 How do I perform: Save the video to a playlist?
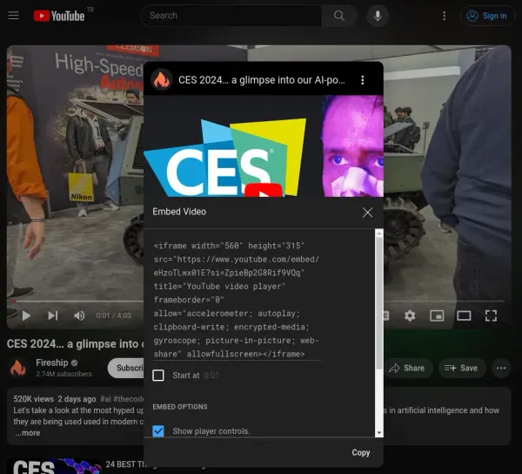coord(462,368)
